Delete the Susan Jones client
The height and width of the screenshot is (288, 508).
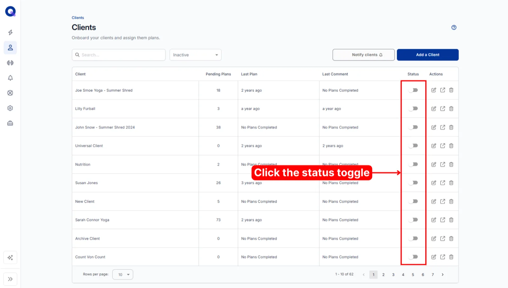pyautogui.click(x=451, y=183)
